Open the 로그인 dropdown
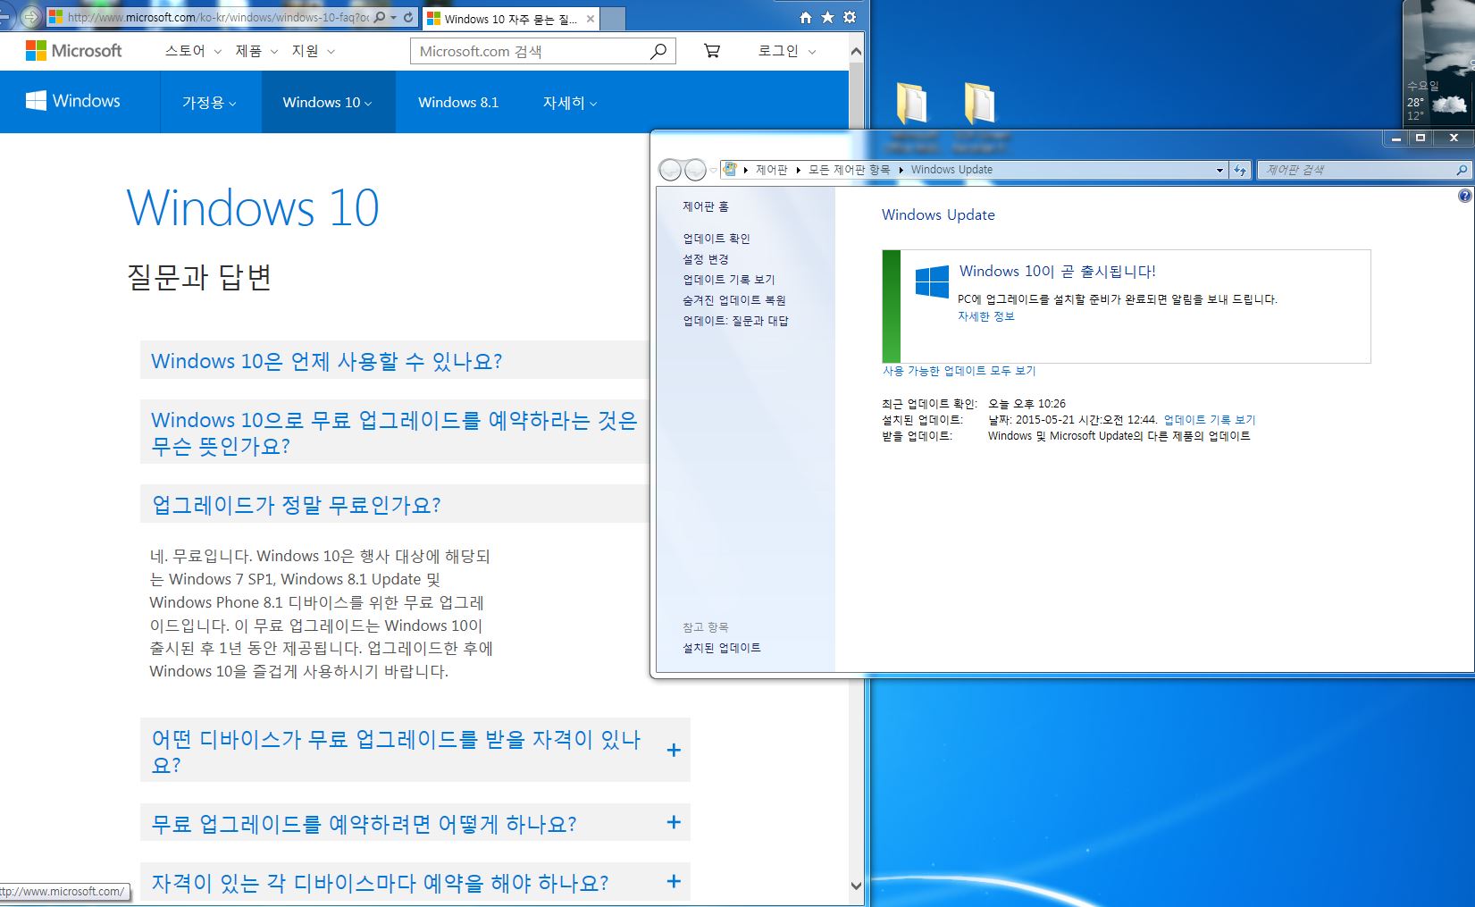This screenshot has width=1475, height=907. tap(787, 51)
